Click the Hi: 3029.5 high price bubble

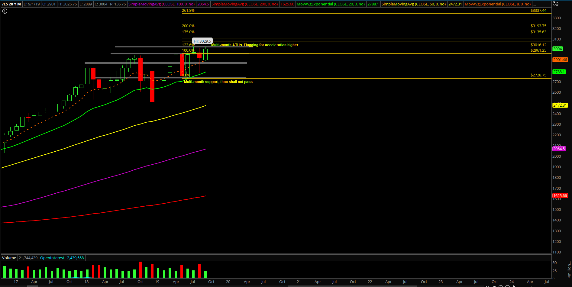(x=202, y=41)
